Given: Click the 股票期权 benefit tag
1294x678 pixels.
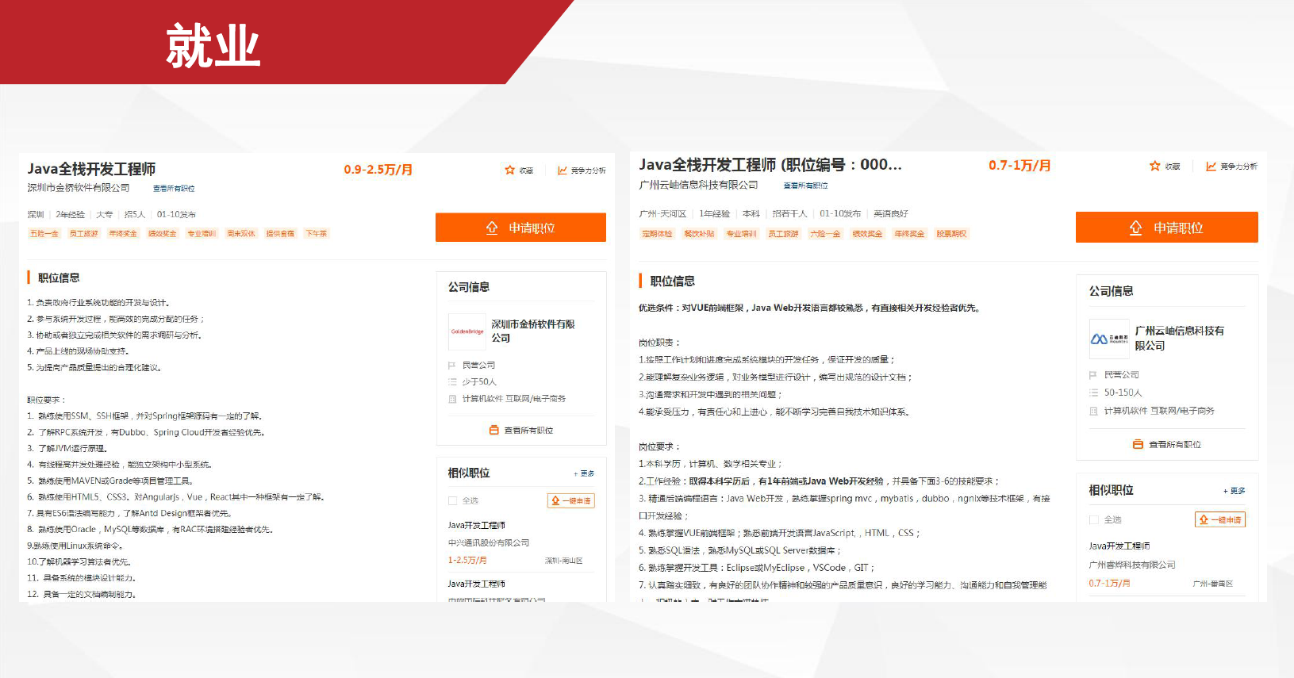Looking at the screenshot, I should (951, 234).
